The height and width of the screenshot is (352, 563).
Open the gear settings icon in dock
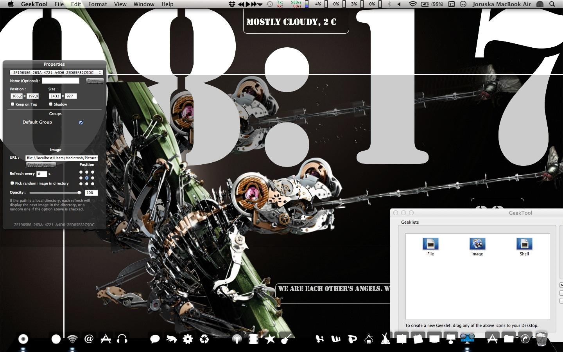tap(188, 339)
